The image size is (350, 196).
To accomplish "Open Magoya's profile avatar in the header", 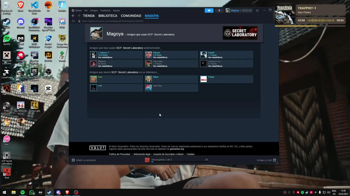I will [x=96, y=33].
